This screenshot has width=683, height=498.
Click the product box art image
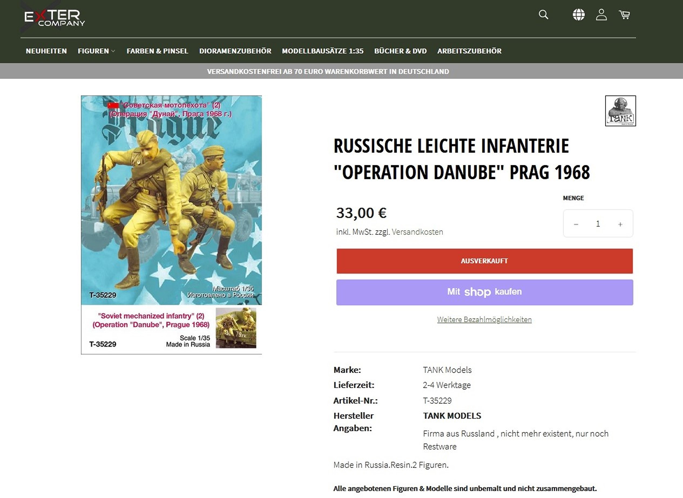click(x=171, y=224)
